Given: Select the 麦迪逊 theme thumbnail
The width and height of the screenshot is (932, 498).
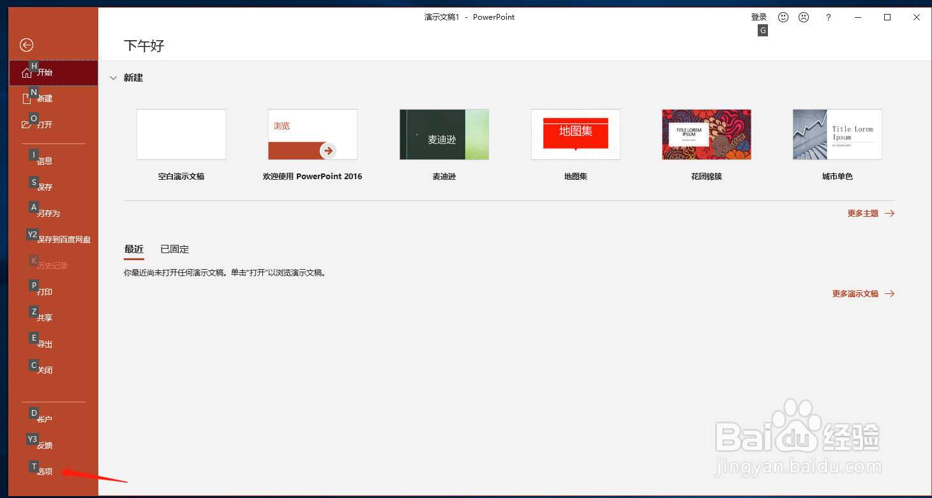Looking at the screenshot, I should [x=444, y=135].
